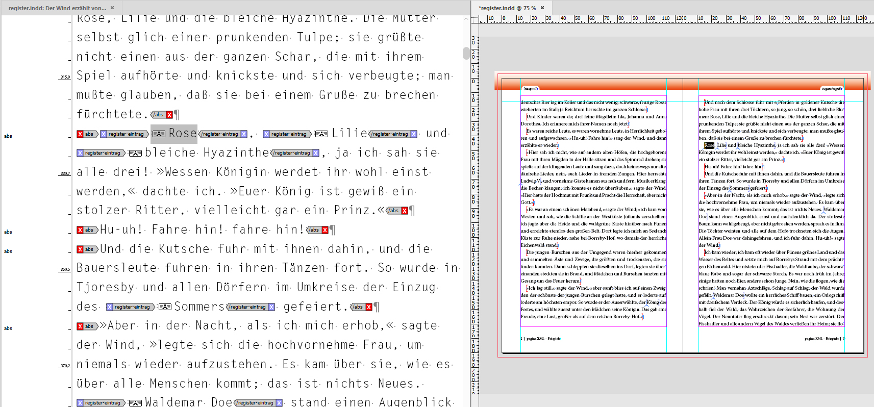Click closing abs tag after Prinz.«
The image size is (874, 407).
coord(397,211)
